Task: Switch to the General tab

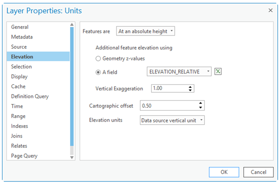Action: pos(20,27)
